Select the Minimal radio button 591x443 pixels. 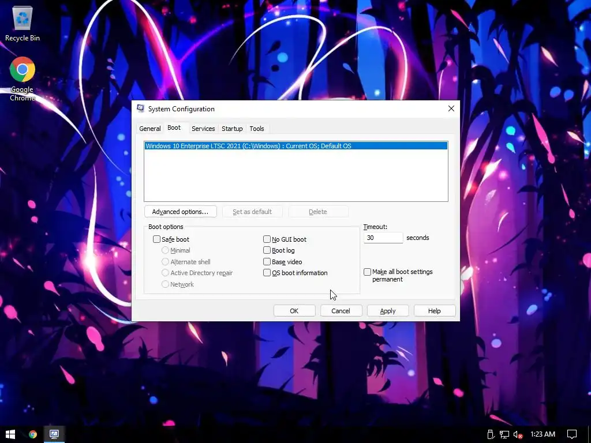165,250
